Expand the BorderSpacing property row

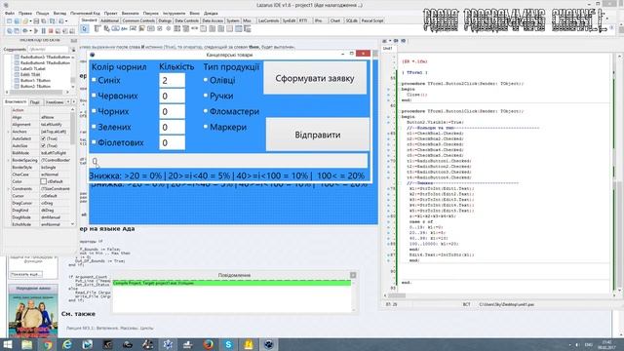(9, 160)
